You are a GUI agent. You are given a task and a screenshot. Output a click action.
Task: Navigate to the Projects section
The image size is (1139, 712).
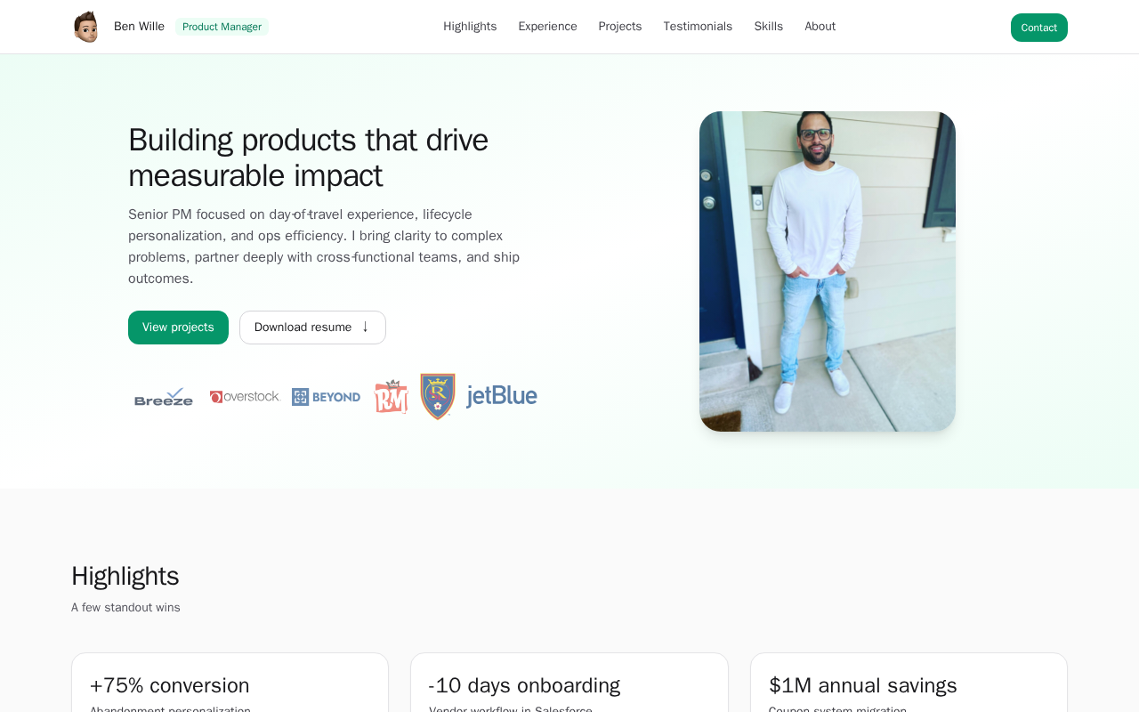tap(620, 27)
